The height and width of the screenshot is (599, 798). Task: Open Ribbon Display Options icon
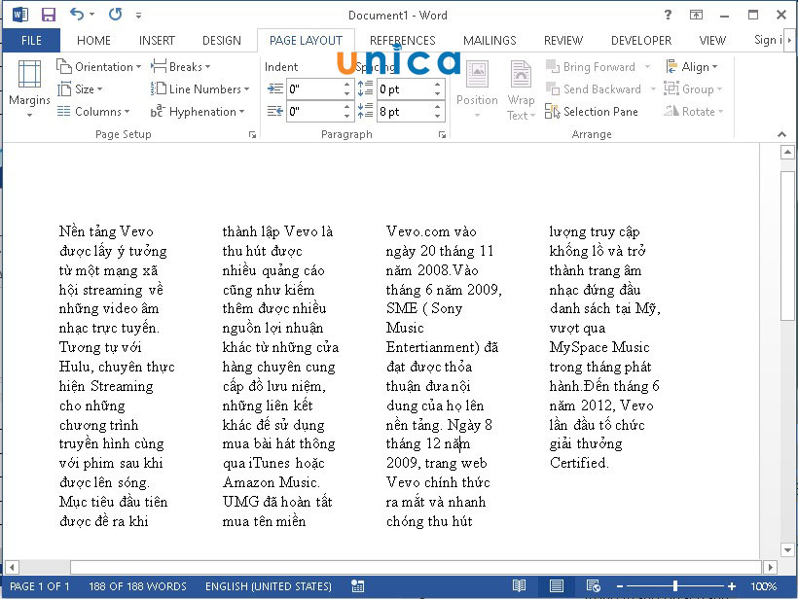click(x=696, y=15)
